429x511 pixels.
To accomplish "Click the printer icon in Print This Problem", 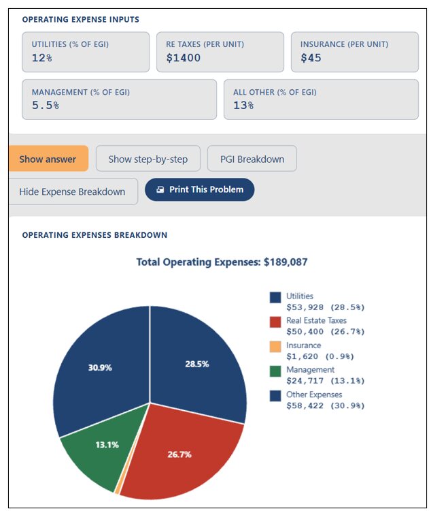I will pyautogui.click(x=160, y=189).
